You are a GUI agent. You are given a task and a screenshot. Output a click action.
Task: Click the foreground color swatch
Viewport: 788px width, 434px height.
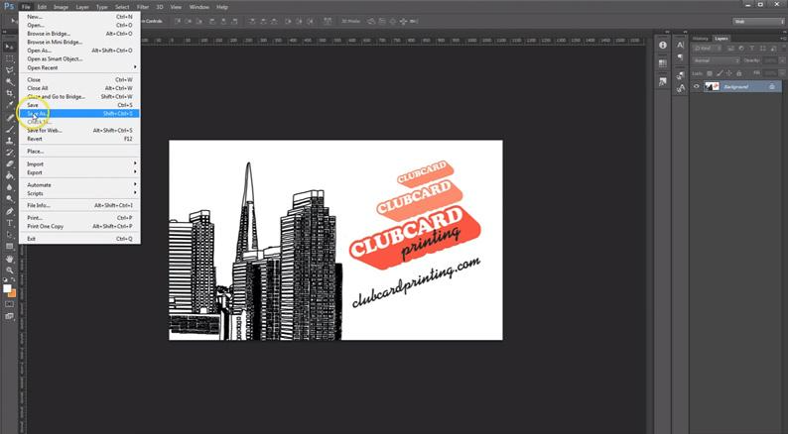tap(7, 288)
